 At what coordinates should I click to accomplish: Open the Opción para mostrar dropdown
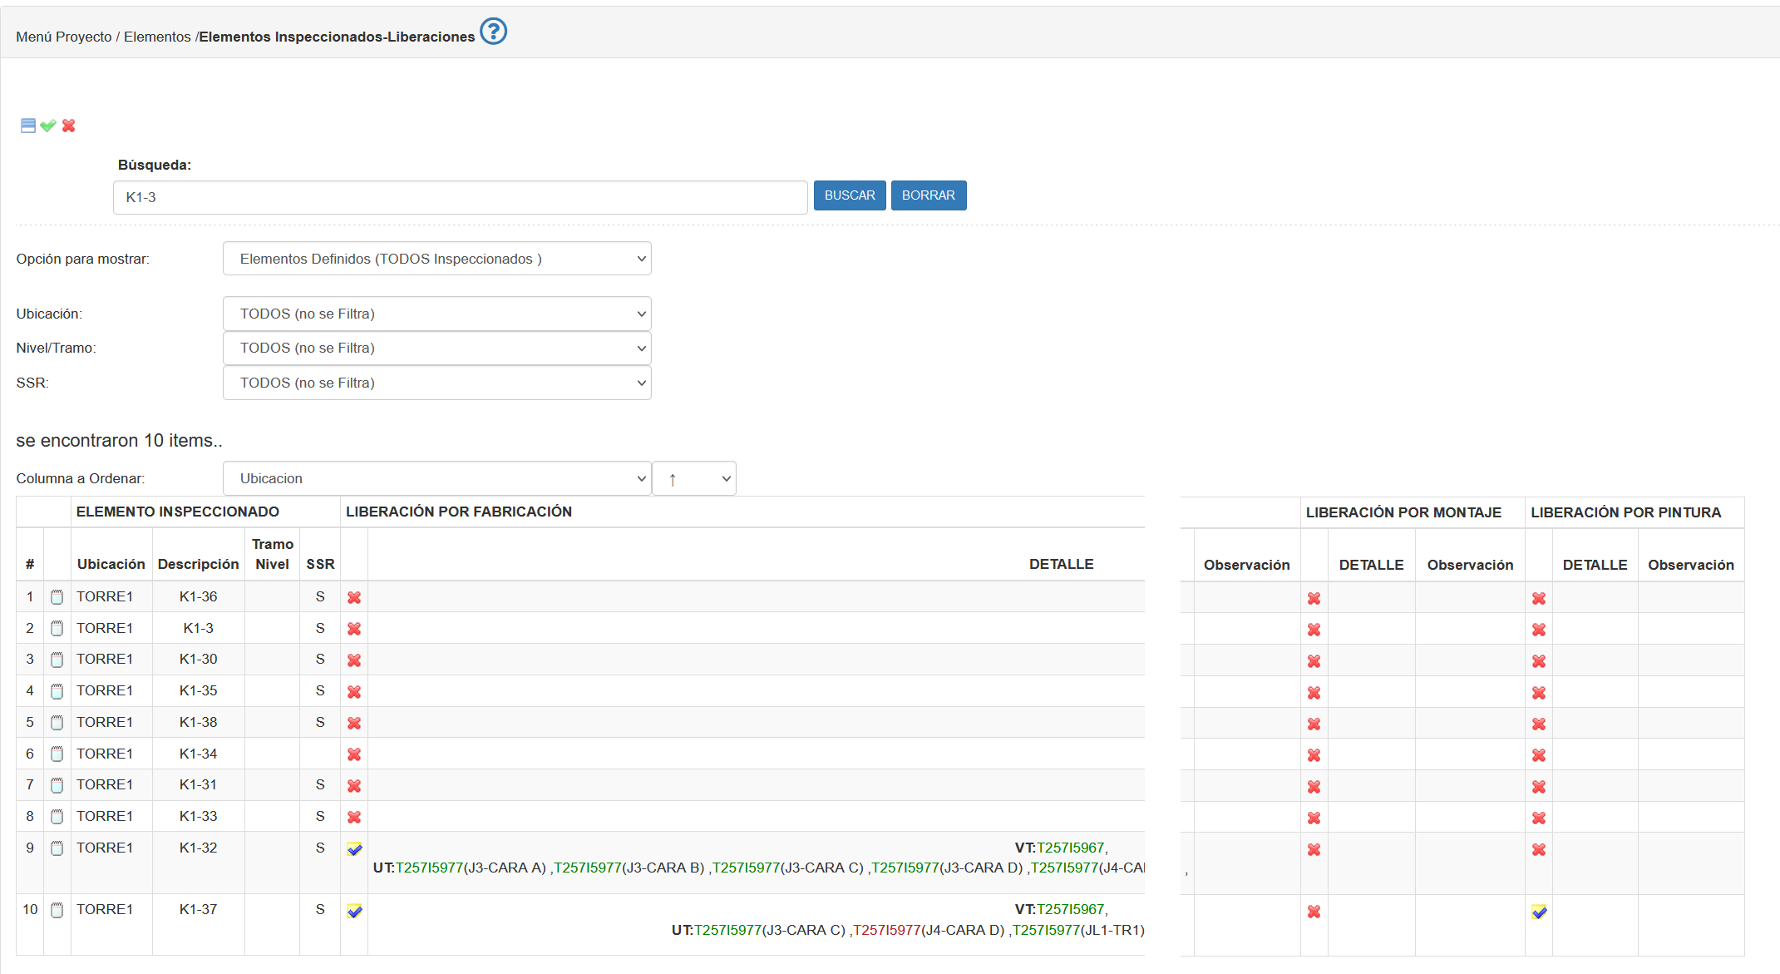point(436,259)
